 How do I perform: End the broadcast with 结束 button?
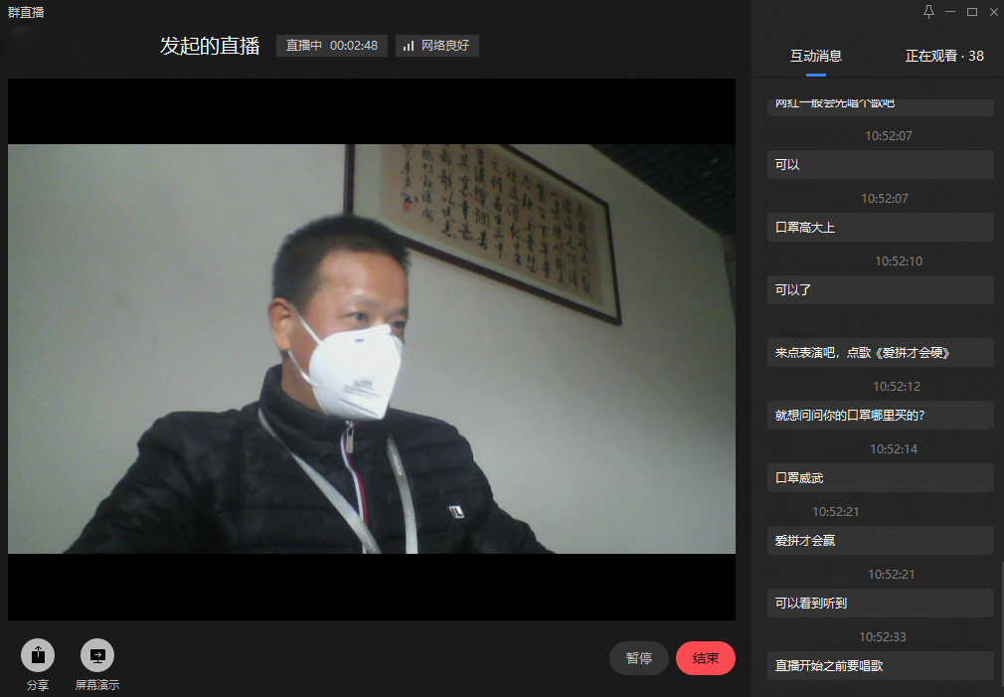705,658
